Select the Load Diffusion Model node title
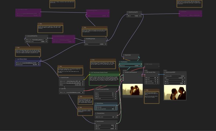 coord(22,59)
